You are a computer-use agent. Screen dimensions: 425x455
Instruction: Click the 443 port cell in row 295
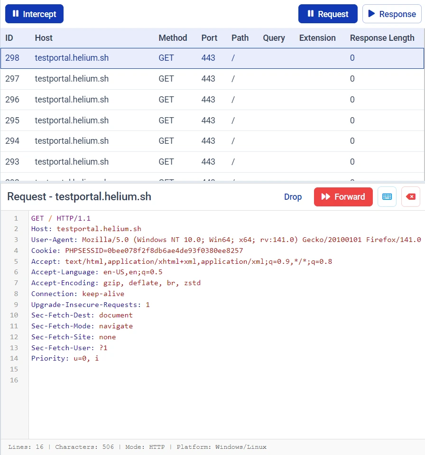(x=208, y=121)
